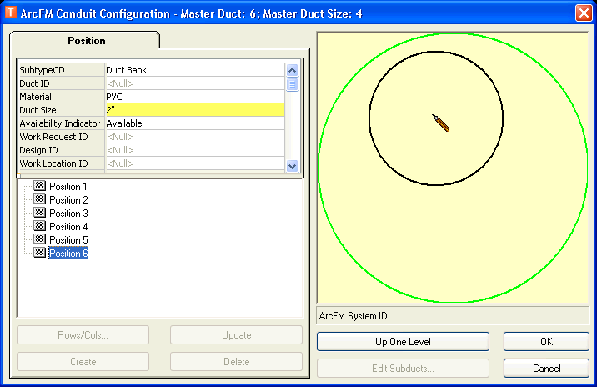Click the Create button
The width and height of the screenshot is (597, 387).
coord(83,362)
